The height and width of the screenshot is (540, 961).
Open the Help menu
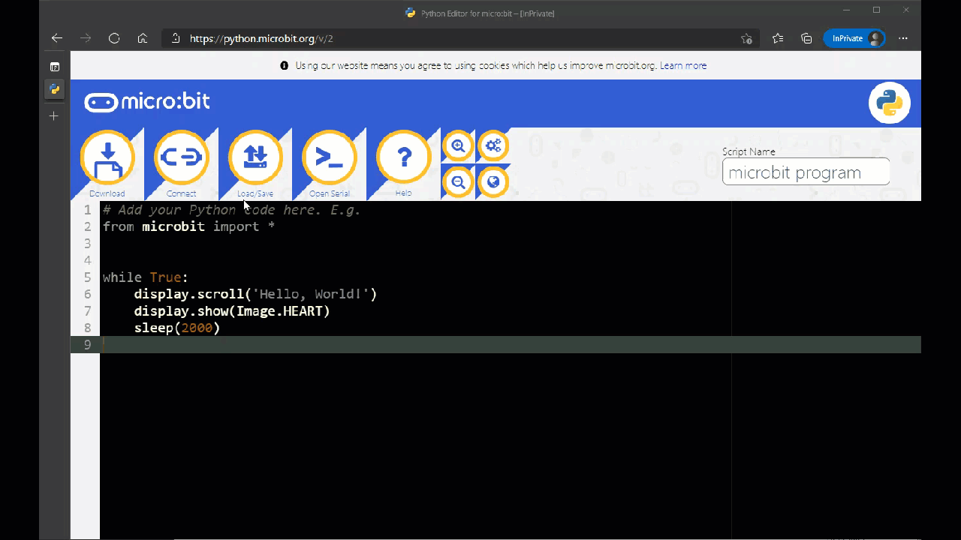[404, 159]
